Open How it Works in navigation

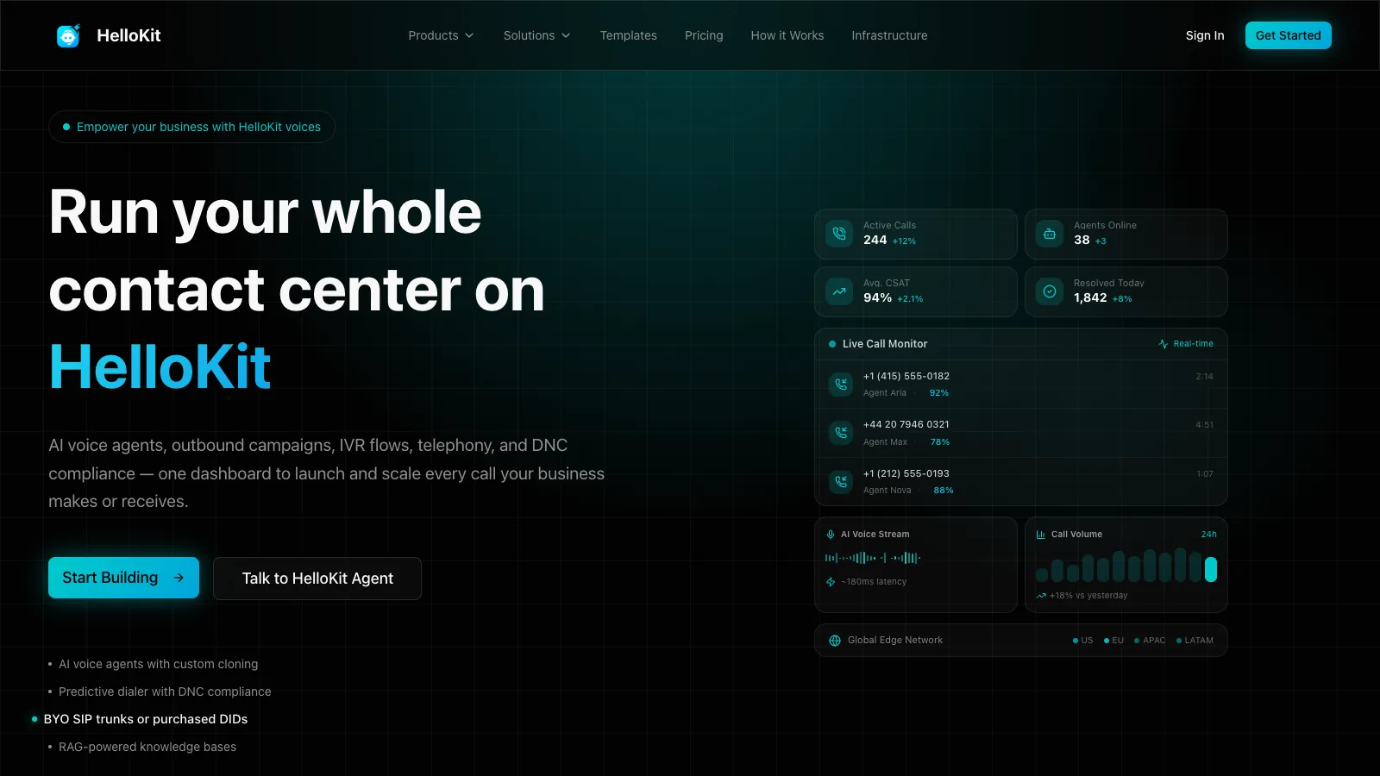click(787, 35)
